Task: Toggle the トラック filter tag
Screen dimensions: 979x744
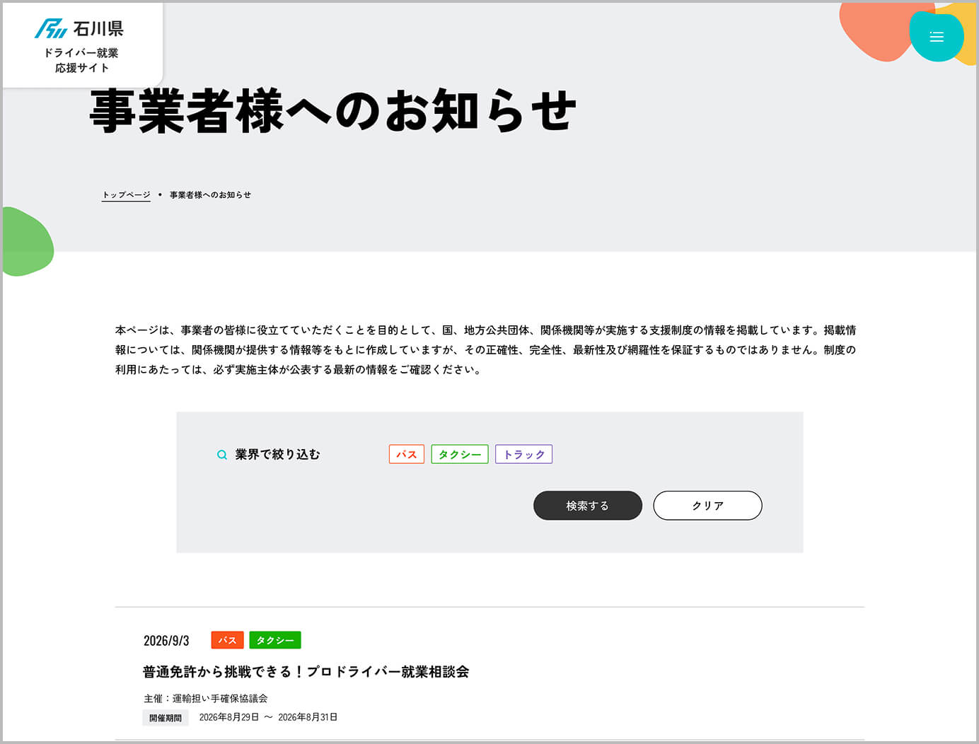Action: (523, 454)
